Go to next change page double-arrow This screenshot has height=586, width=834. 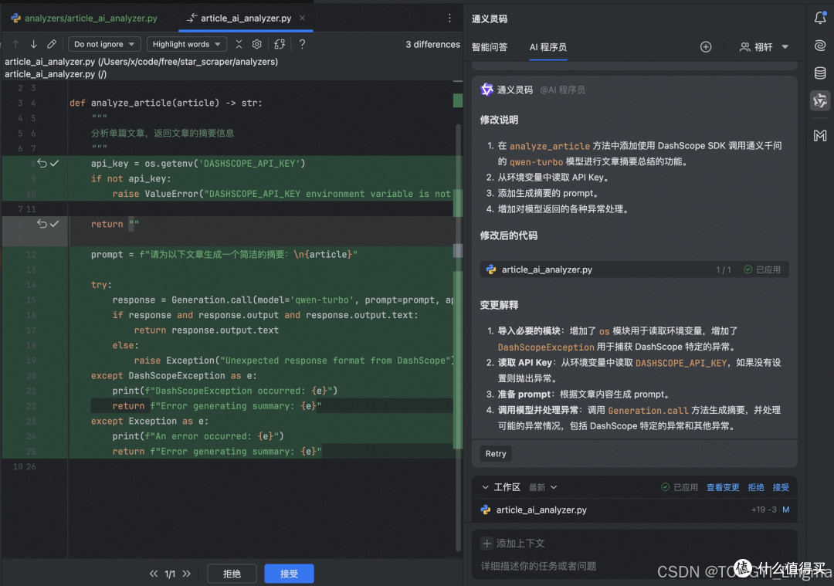pos(187,574)
